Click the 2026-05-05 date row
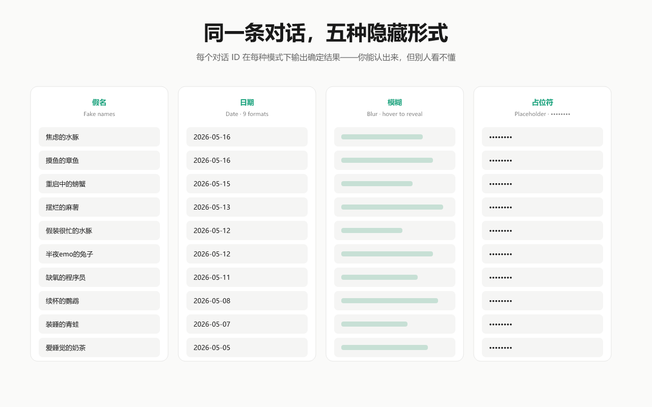The width and height of the screenshot is (652, 407). (247, 347)
